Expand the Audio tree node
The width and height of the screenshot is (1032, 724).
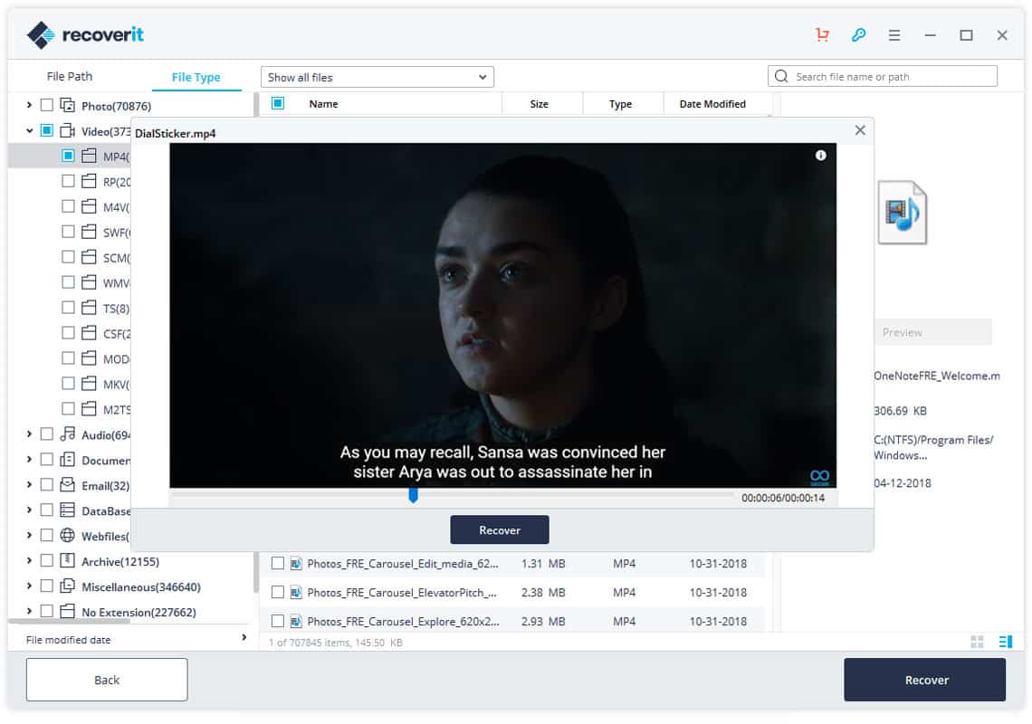pyautogui.click(x=29, y=434)
